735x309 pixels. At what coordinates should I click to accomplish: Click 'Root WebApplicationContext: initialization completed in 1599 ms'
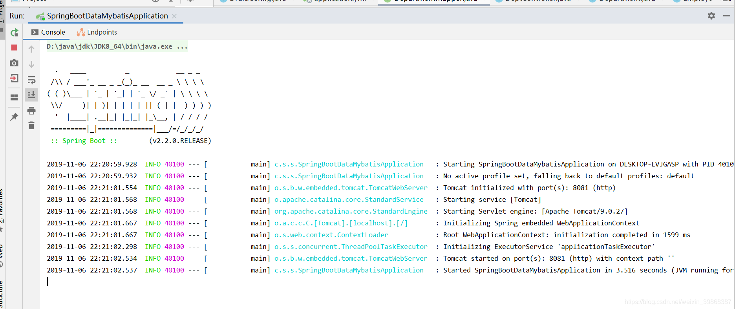point(567,235)
